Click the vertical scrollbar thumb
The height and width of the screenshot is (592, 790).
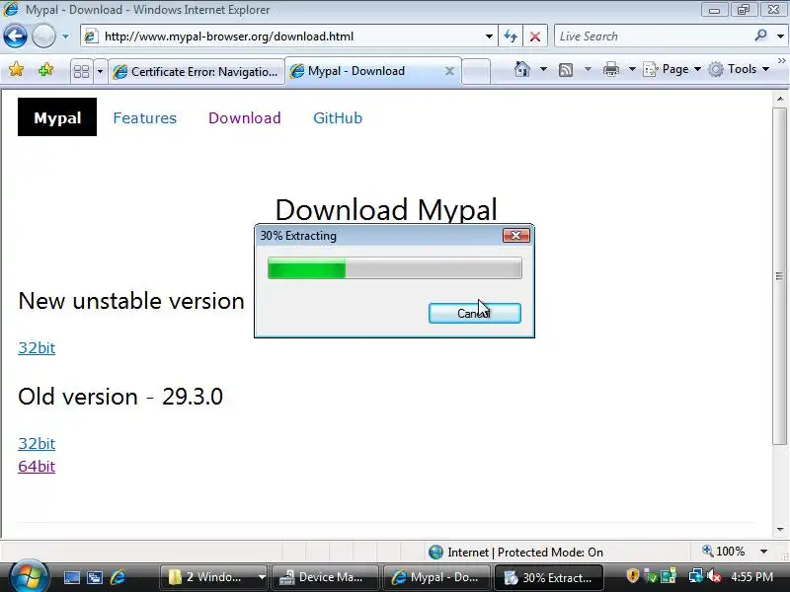pos(779,276)
